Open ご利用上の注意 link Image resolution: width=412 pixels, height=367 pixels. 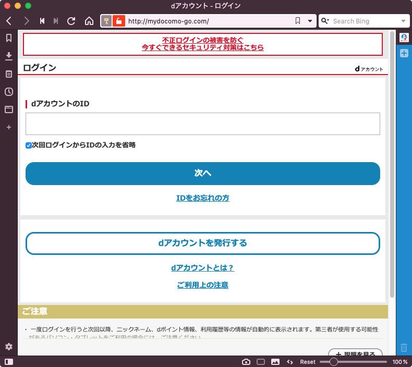pyautogui.click(x=202, y=285)
